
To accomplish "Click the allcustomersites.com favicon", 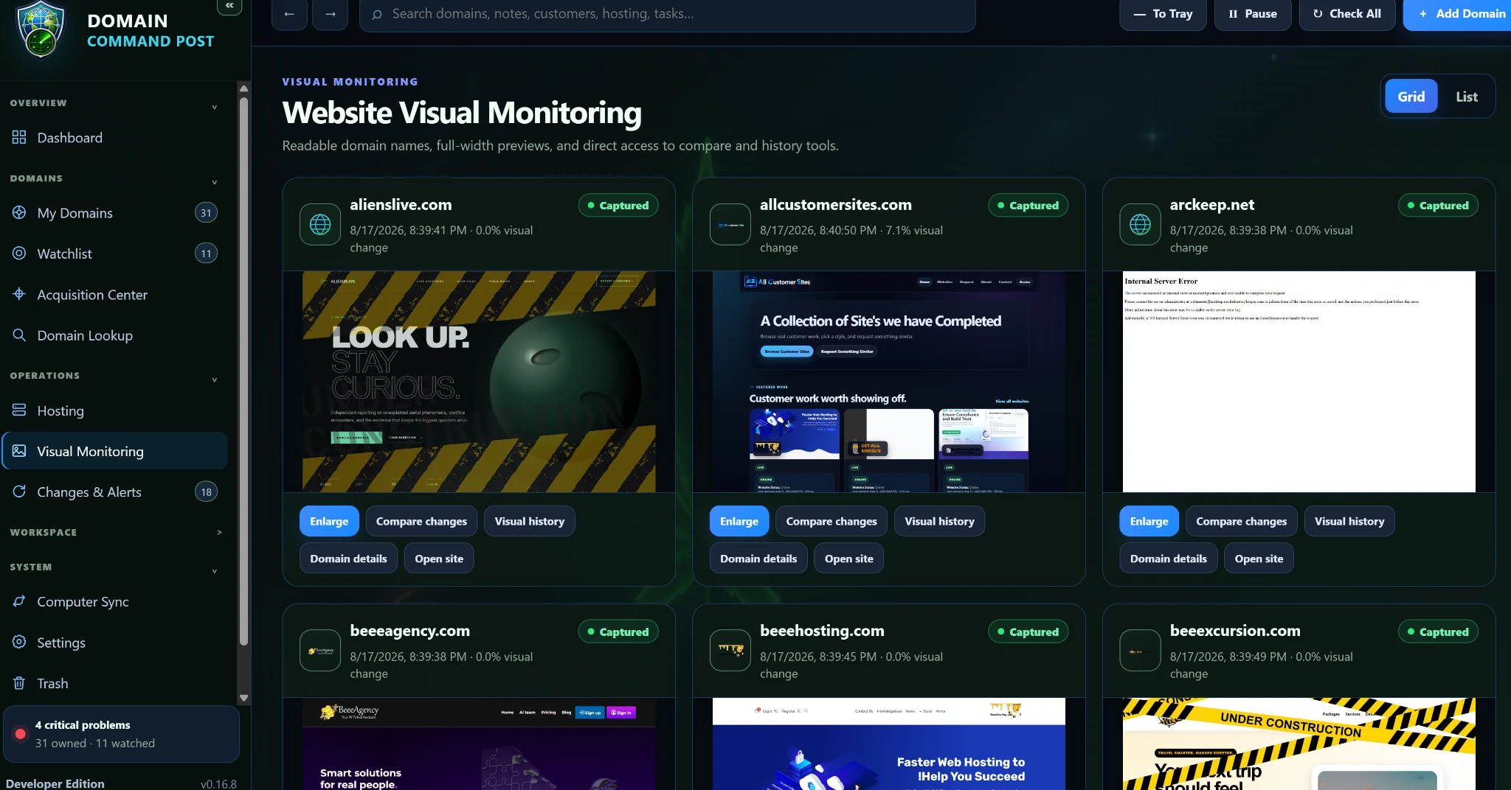I will [730, 224].
